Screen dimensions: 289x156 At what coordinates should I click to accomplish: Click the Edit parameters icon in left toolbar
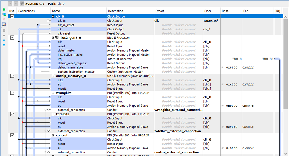4,24
